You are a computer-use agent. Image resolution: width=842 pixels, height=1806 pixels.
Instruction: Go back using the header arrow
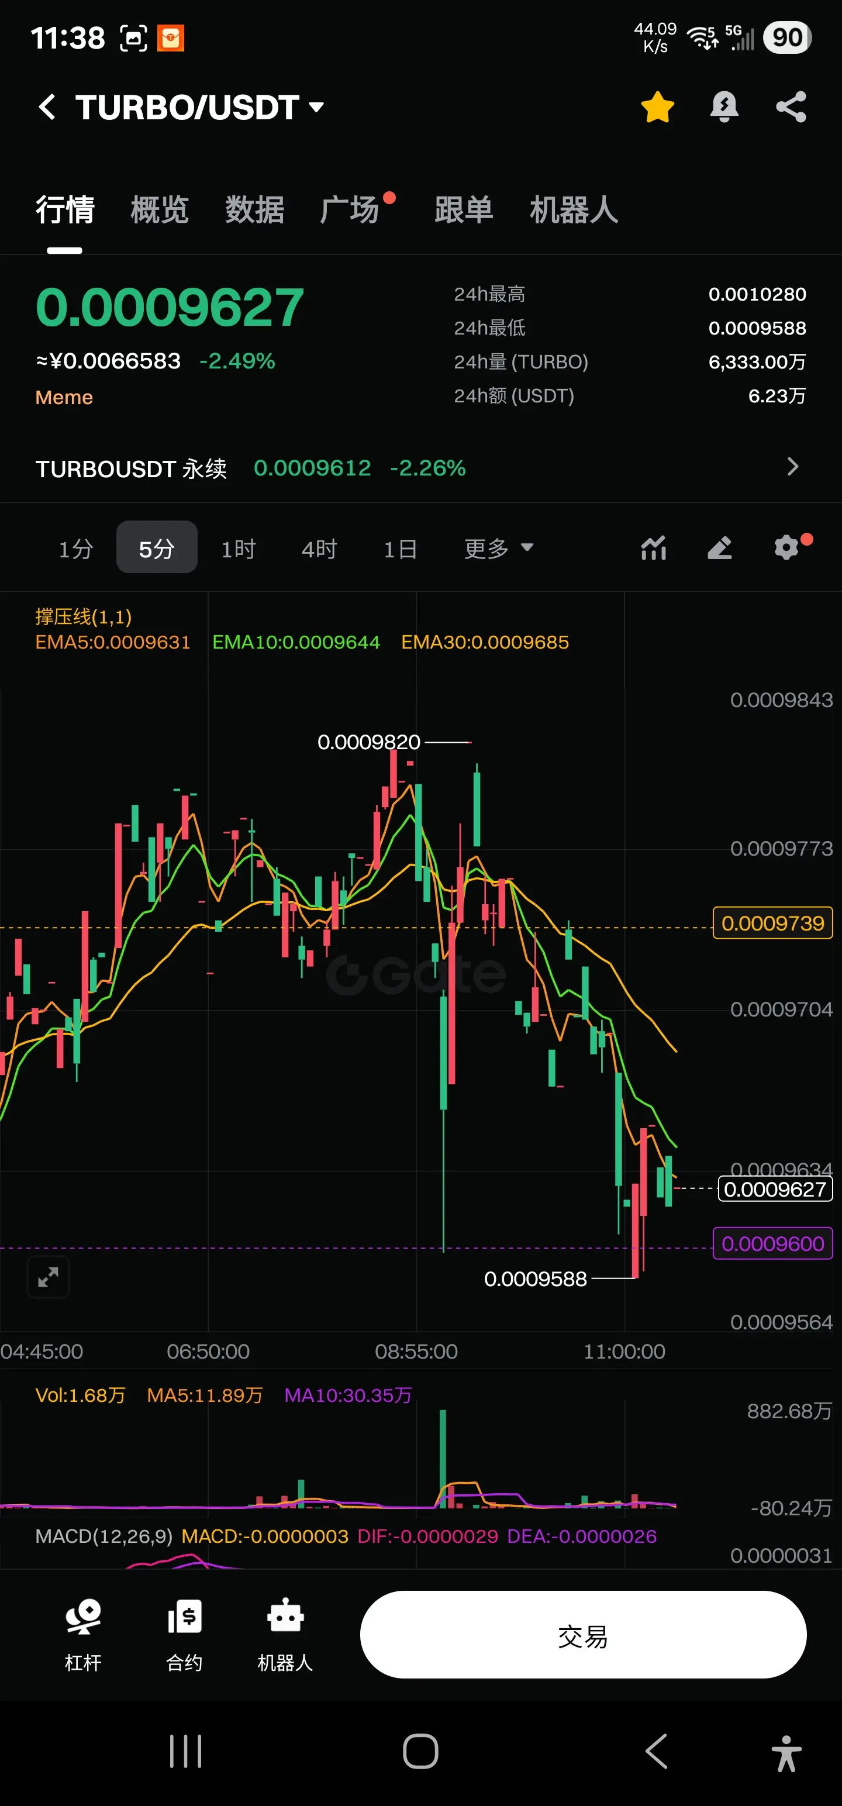pos(47,107)
